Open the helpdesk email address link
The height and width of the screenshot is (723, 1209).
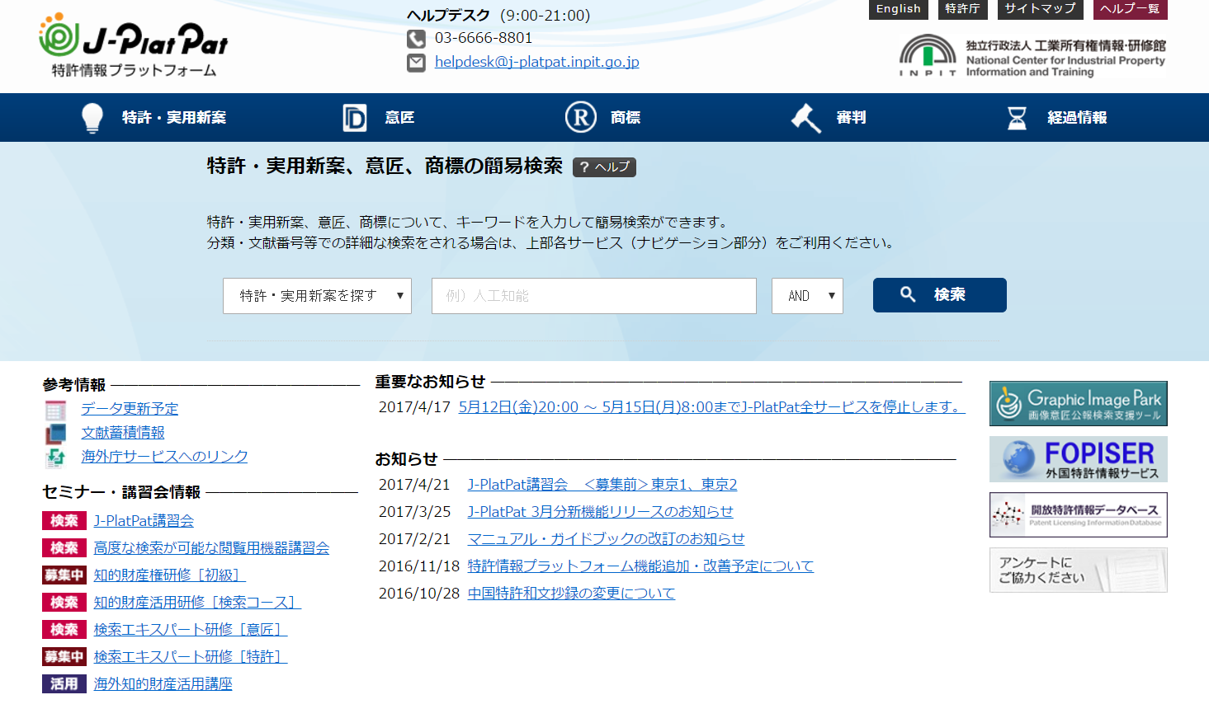[x=536, y=62]
